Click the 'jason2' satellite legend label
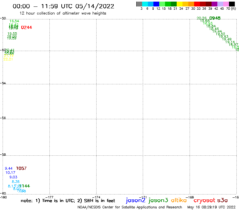The height and width of the screenshot is (210, 239). click(136, 200)
